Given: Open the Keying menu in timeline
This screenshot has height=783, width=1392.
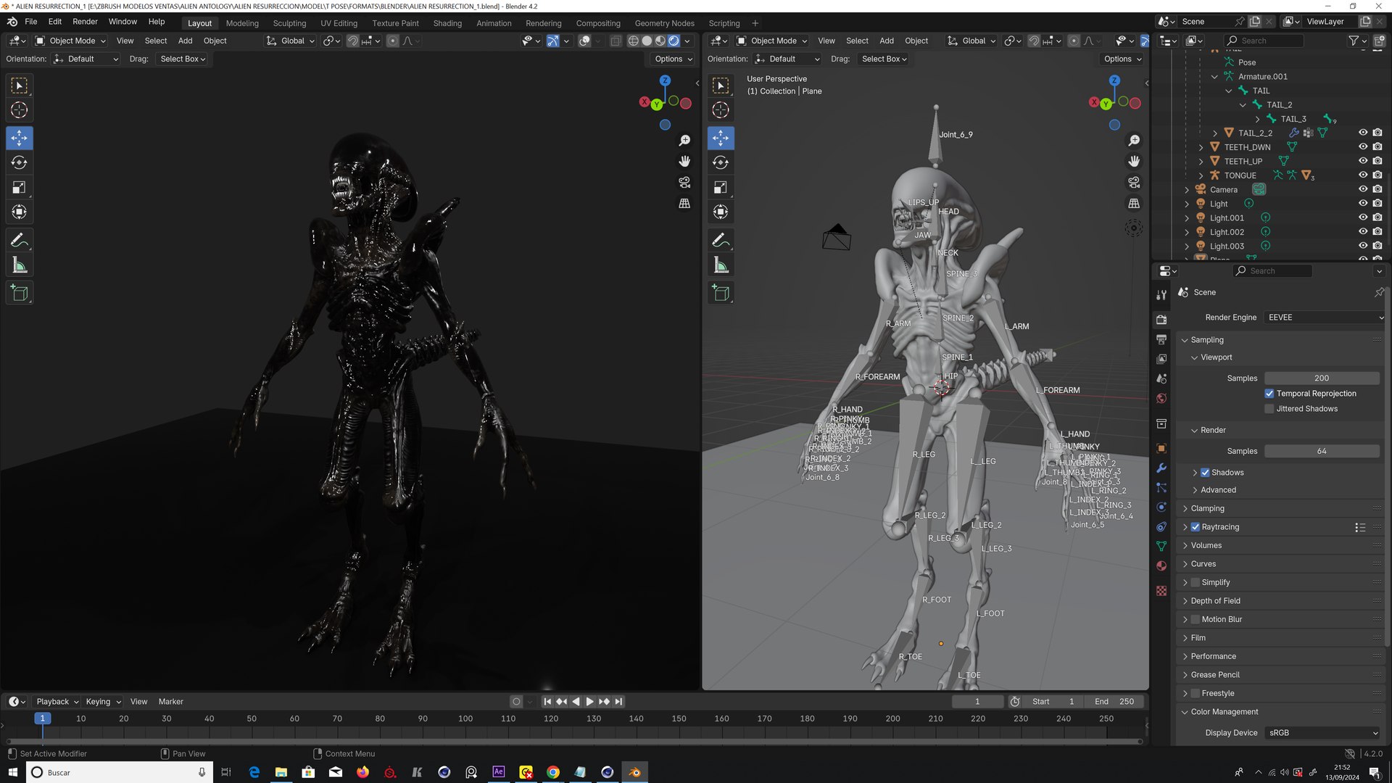Looking at the screenshot, I should click(103, 702).
